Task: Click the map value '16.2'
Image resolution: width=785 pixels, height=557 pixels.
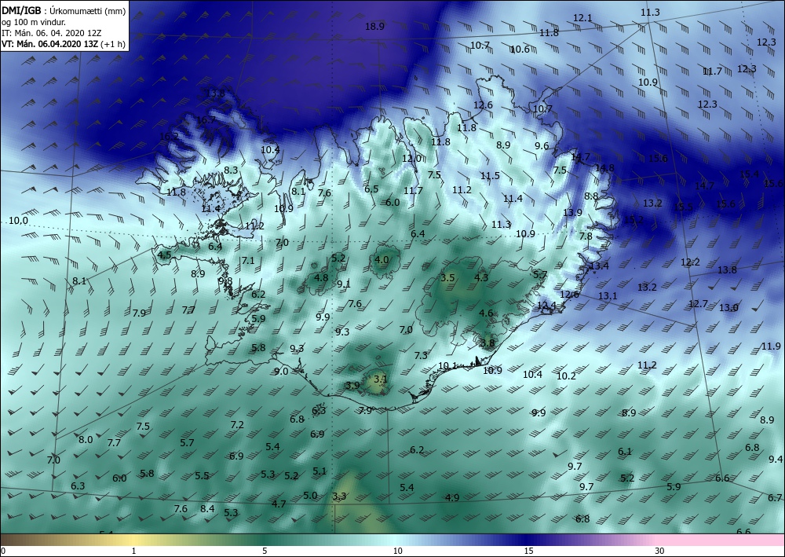Action: (x=169, y=137)
